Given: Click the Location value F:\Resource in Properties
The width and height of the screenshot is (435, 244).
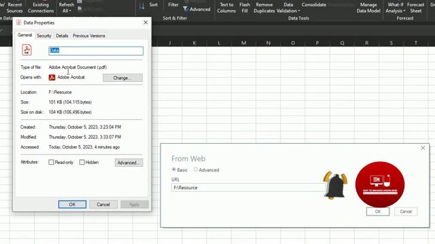Looking at the screenshot, I should (x=60, y=92).
